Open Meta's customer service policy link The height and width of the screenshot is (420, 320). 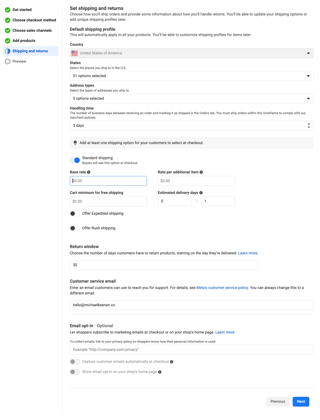[x=222, y=288]
